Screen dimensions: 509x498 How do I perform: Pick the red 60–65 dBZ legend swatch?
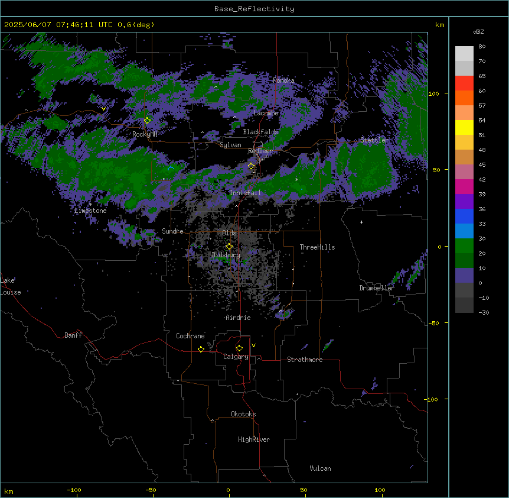tap(464, 83)
